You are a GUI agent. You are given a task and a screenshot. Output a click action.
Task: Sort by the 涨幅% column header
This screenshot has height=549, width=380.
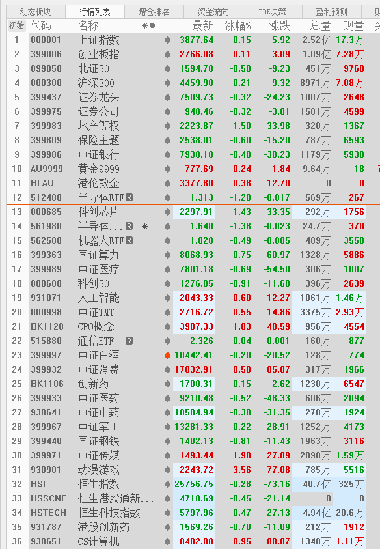pos(238,25)
